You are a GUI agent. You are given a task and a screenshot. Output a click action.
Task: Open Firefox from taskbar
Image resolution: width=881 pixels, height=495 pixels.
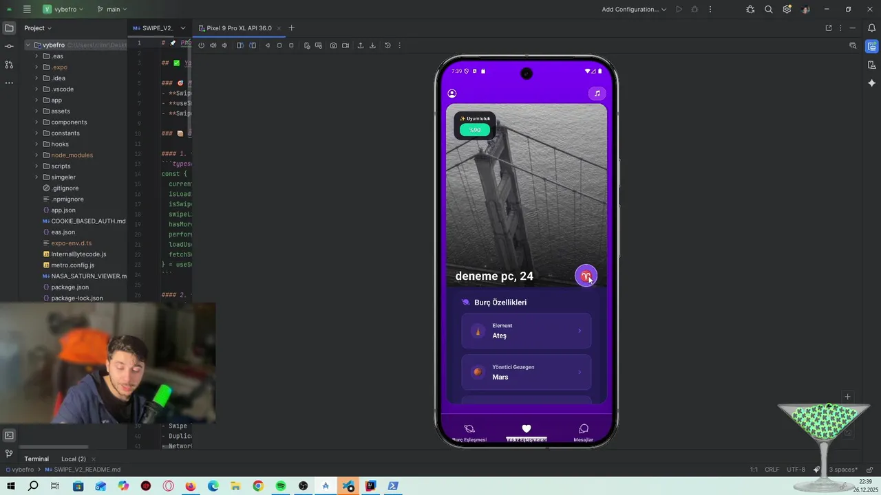191,486
